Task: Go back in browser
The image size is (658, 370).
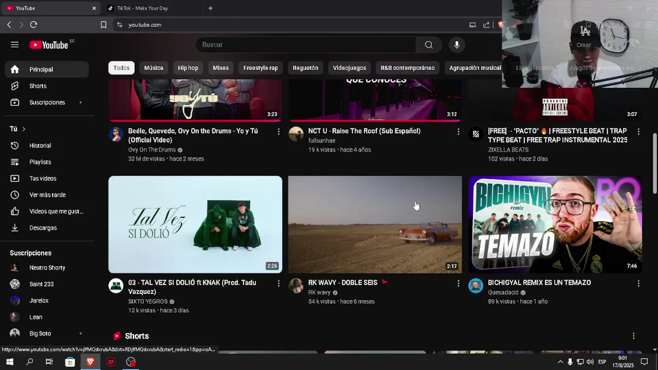Action: point(9,25)
